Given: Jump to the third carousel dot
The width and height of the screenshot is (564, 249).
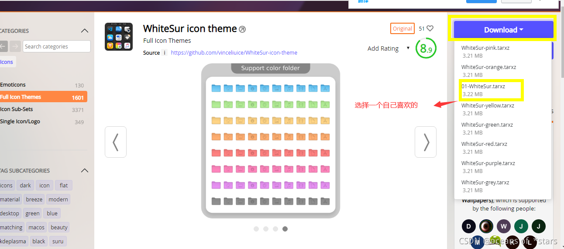Looking at the screenshot, I should 275,228.
